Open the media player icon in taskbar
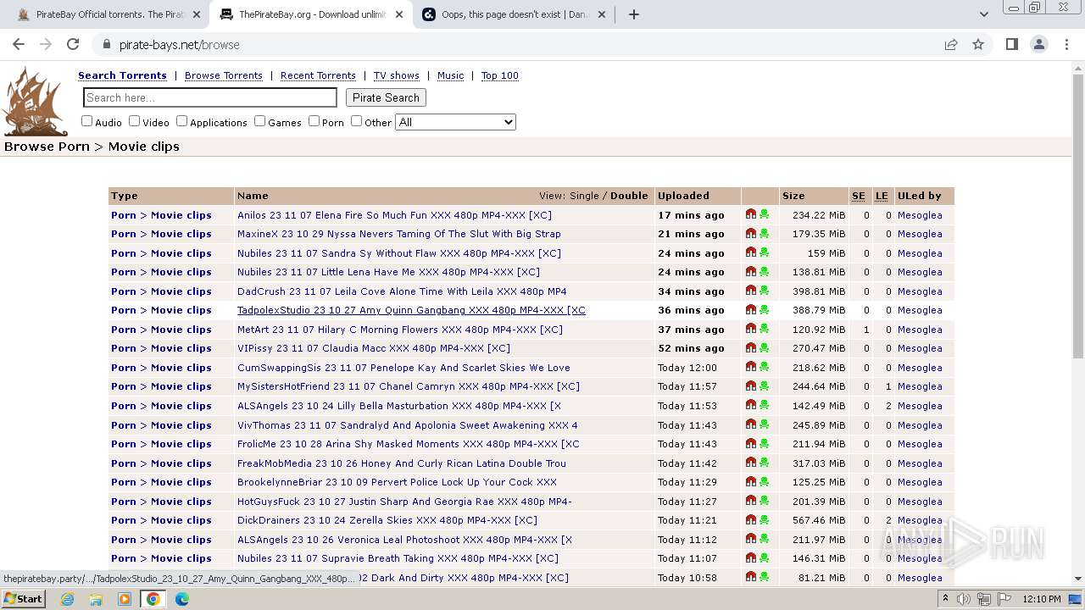This screenshot has width=1085, height=610. click(x=125, y=599)
